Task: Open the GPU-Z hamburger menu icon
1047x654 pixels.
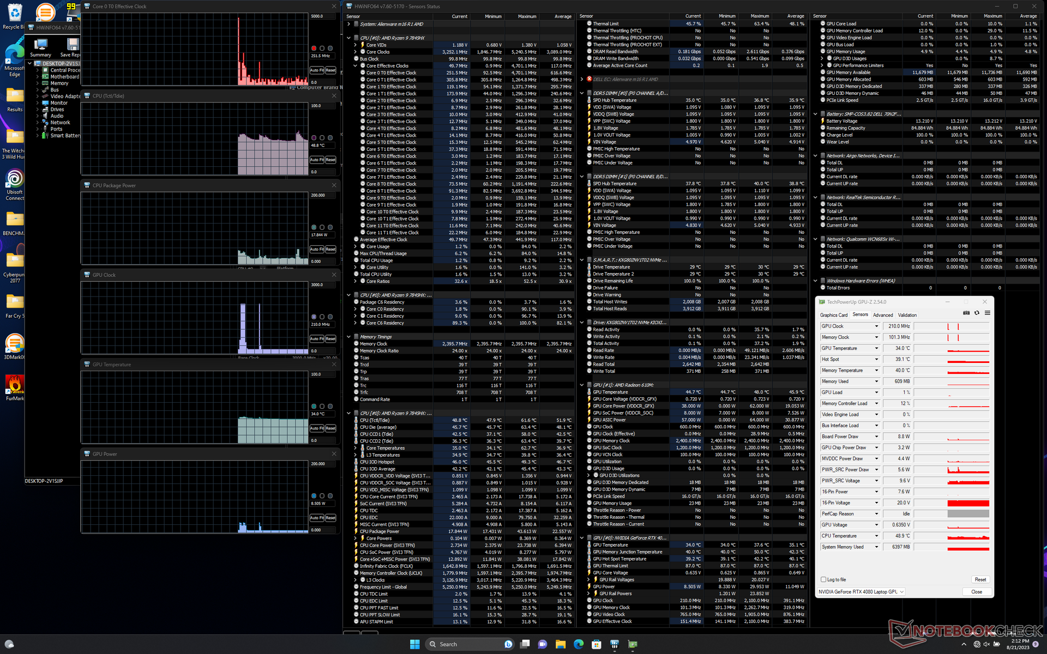Action: 987,313
